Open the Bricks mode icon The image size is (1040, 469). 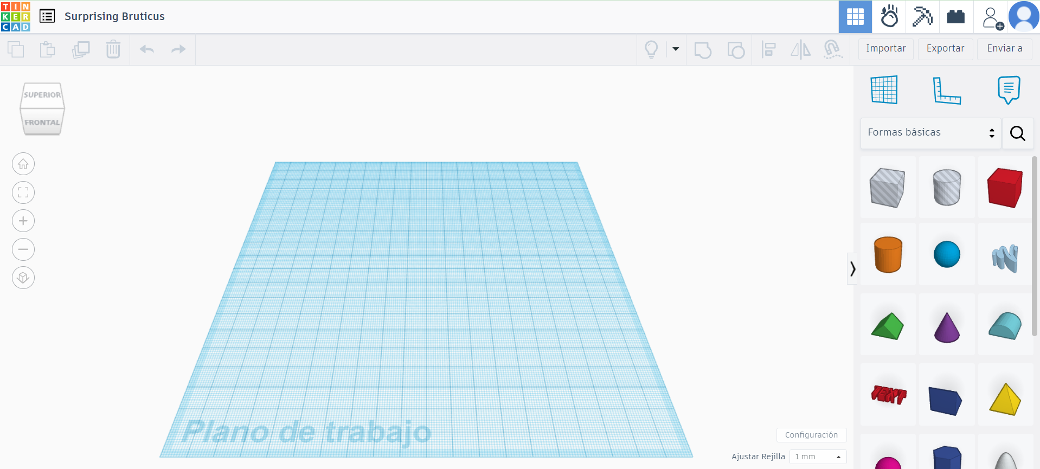[955, 17]
